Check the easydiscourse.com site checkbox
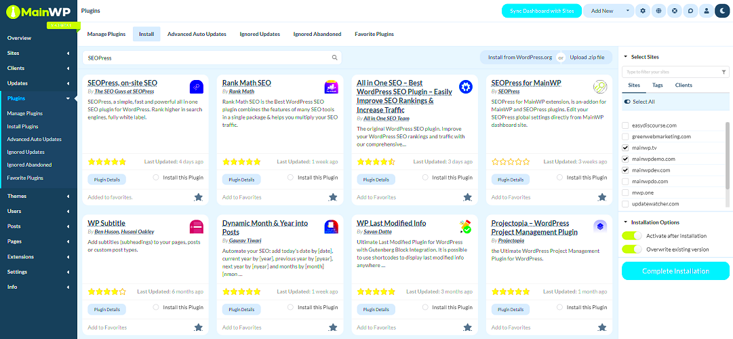 [x=625, y=125]
